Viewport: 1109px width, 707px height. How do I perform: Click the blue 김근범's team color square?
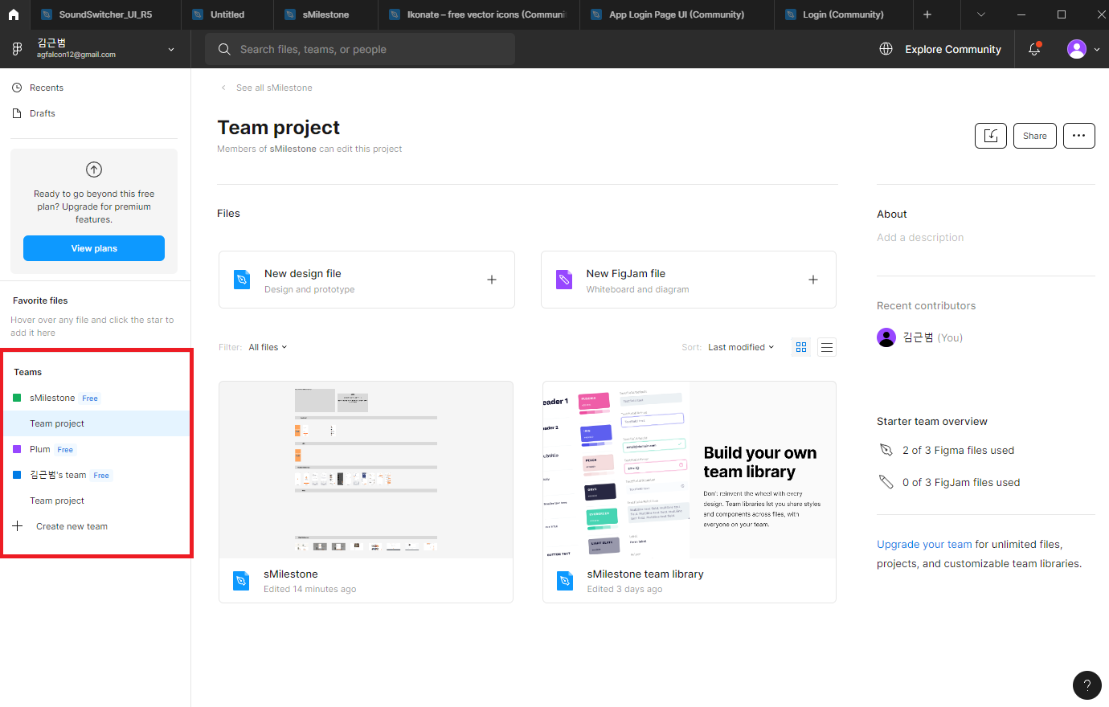17,475
